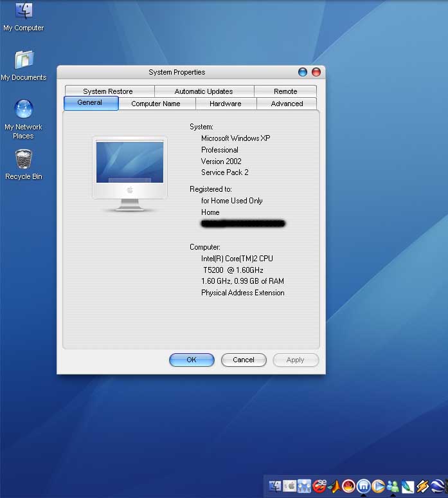
Task: Open Maxthon browser from the dock
Action: (364, 486)
